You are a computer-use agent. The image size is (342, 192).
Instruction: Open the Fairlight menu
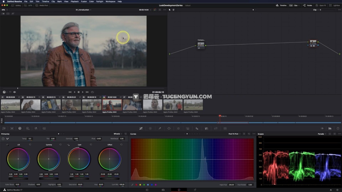pyautogui.click(x=100, y=1)
